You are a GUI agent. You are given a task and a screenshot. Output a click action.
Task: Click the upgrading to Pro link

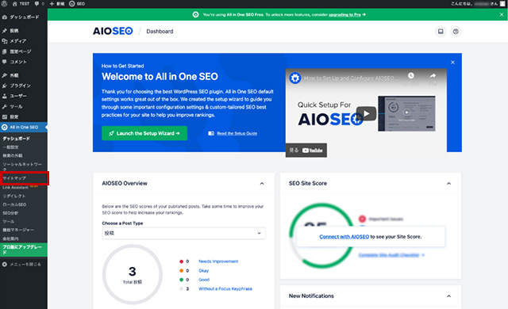344,14
